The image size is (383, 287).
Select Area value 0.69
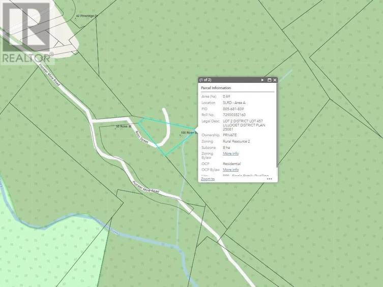(226, 97)
